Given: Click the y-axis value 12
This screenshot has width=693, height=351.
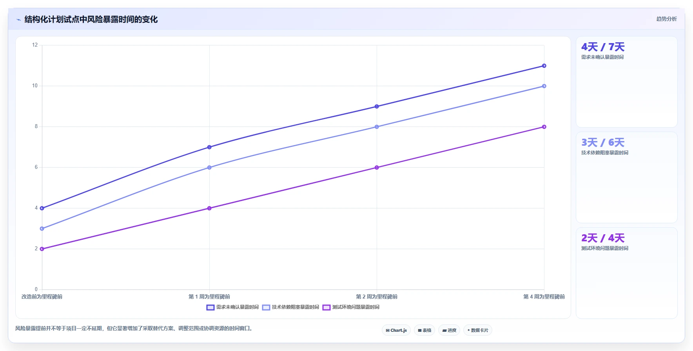Looking at the screenshot, I should coord(35,45).
